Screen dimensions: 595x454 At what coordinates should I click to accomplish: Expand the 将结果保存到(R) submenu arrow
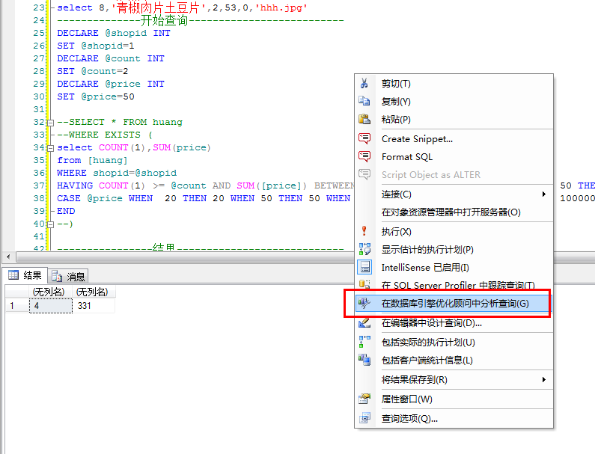tap(544, 380)
